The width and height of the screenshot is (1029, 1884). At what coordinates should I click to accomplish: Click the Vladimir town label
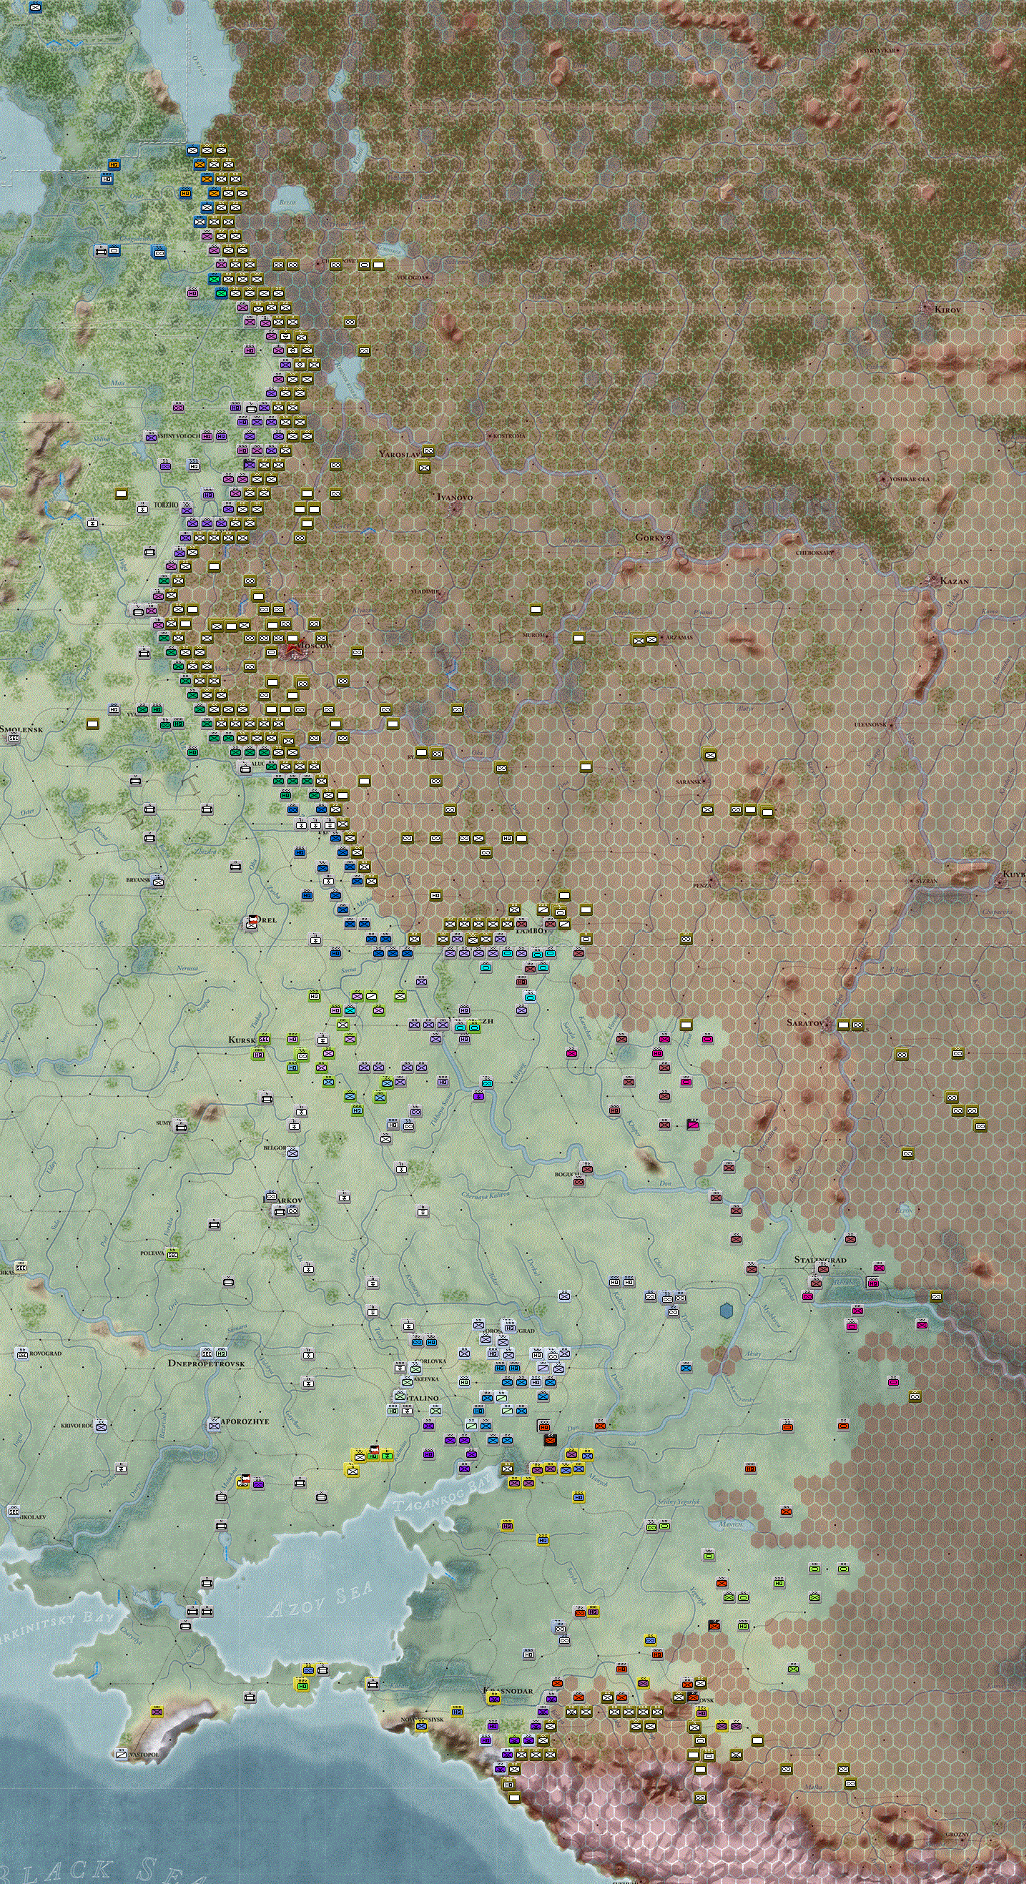click(425, 592)
